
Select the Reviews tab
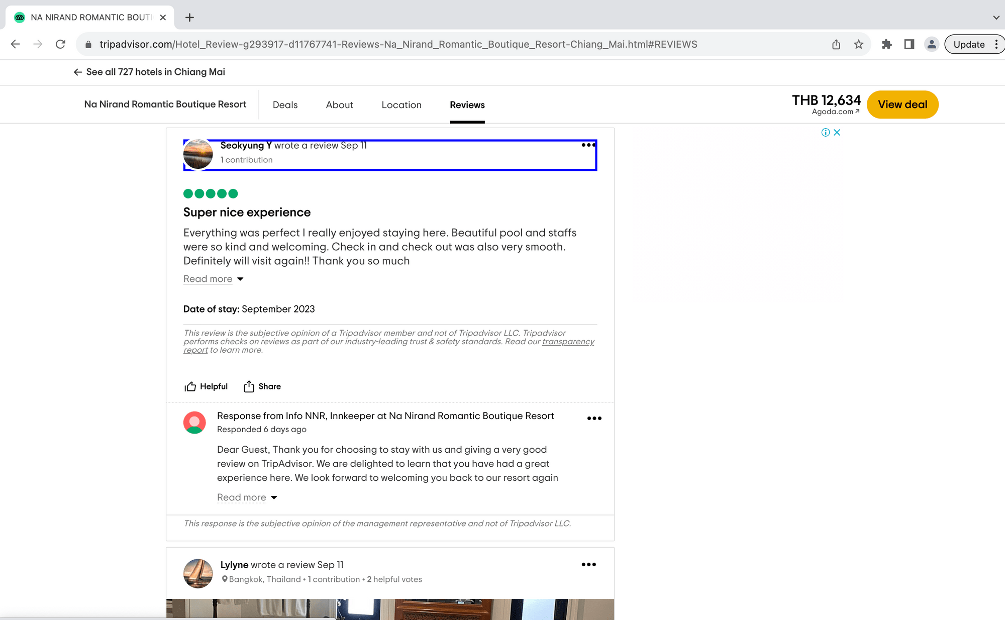coord(467,105)
